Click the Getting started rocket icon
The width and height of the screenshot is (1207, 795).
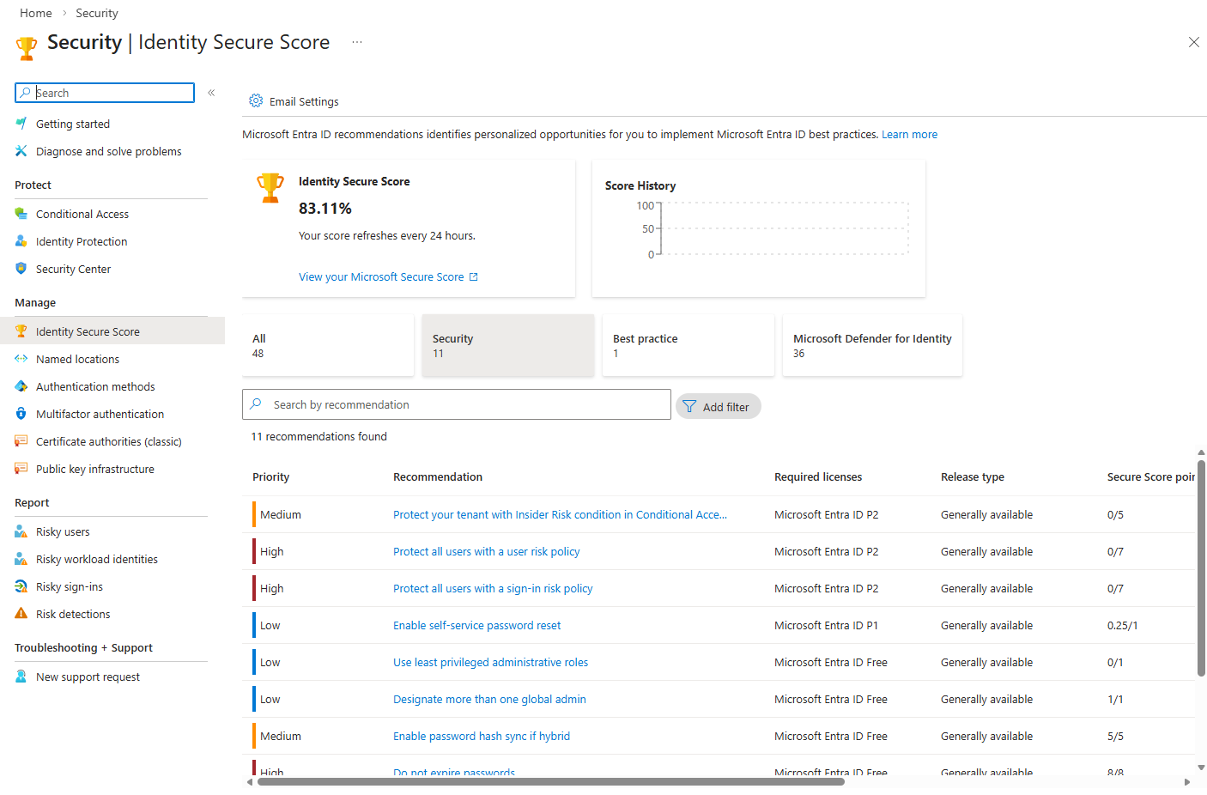pyautogui.click(x=21, y=124)
